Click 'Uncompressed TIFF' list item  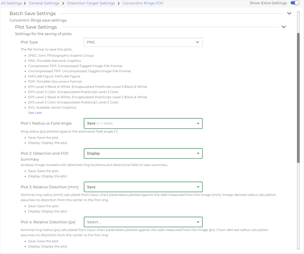point(80,71)
